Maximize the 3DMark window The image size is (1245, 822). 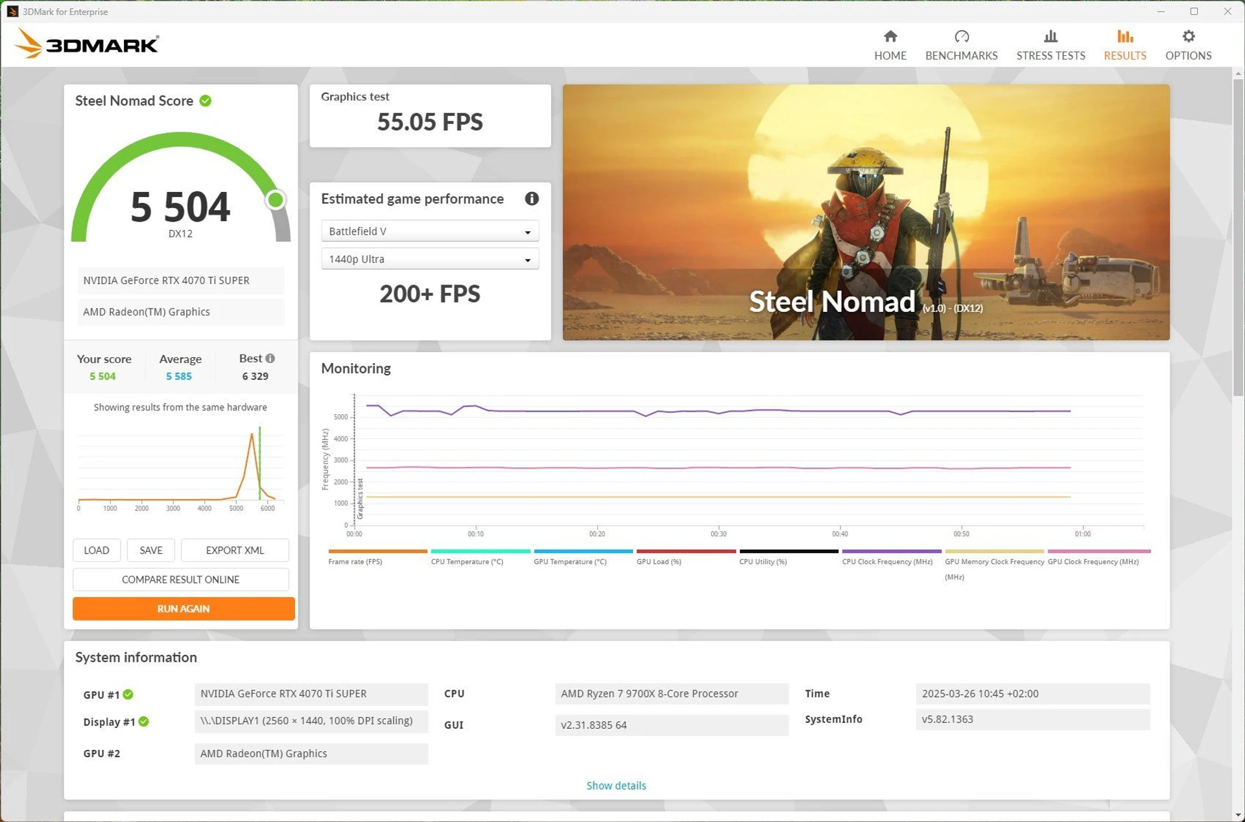coord(1194,11)
